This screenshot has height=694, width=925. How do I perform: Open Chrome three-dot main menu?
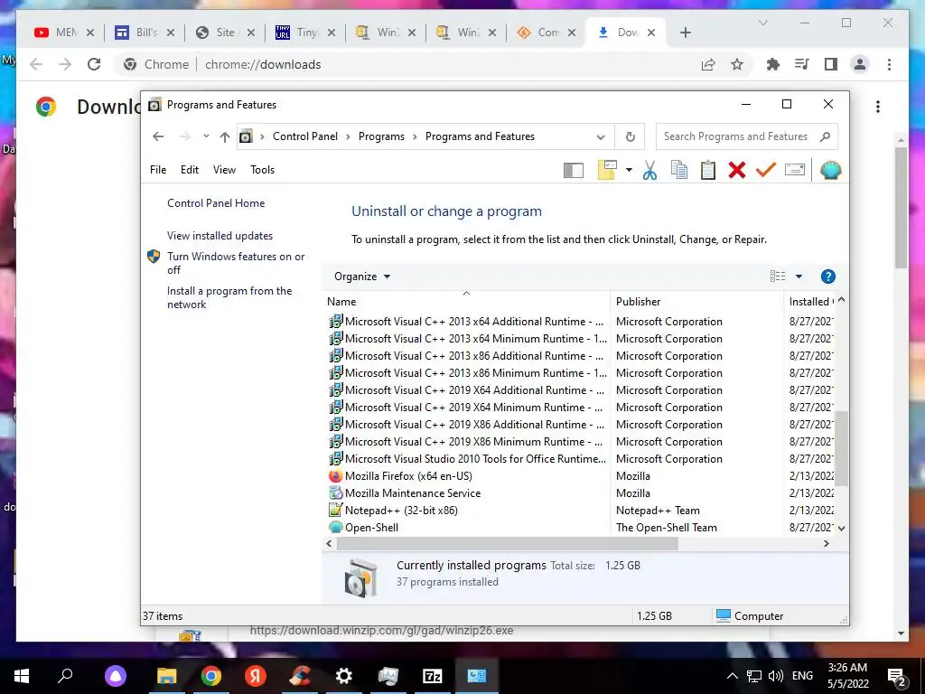[x=889, y=64]
